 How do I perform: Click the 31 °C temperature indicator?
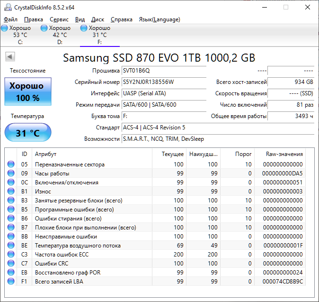pos(28,133)
